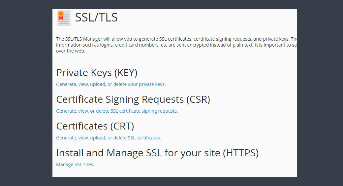The height and width of the screenshot is (186, 343).
Task: Click the dark background right of the panel
Action: click(x=320, y=93)
